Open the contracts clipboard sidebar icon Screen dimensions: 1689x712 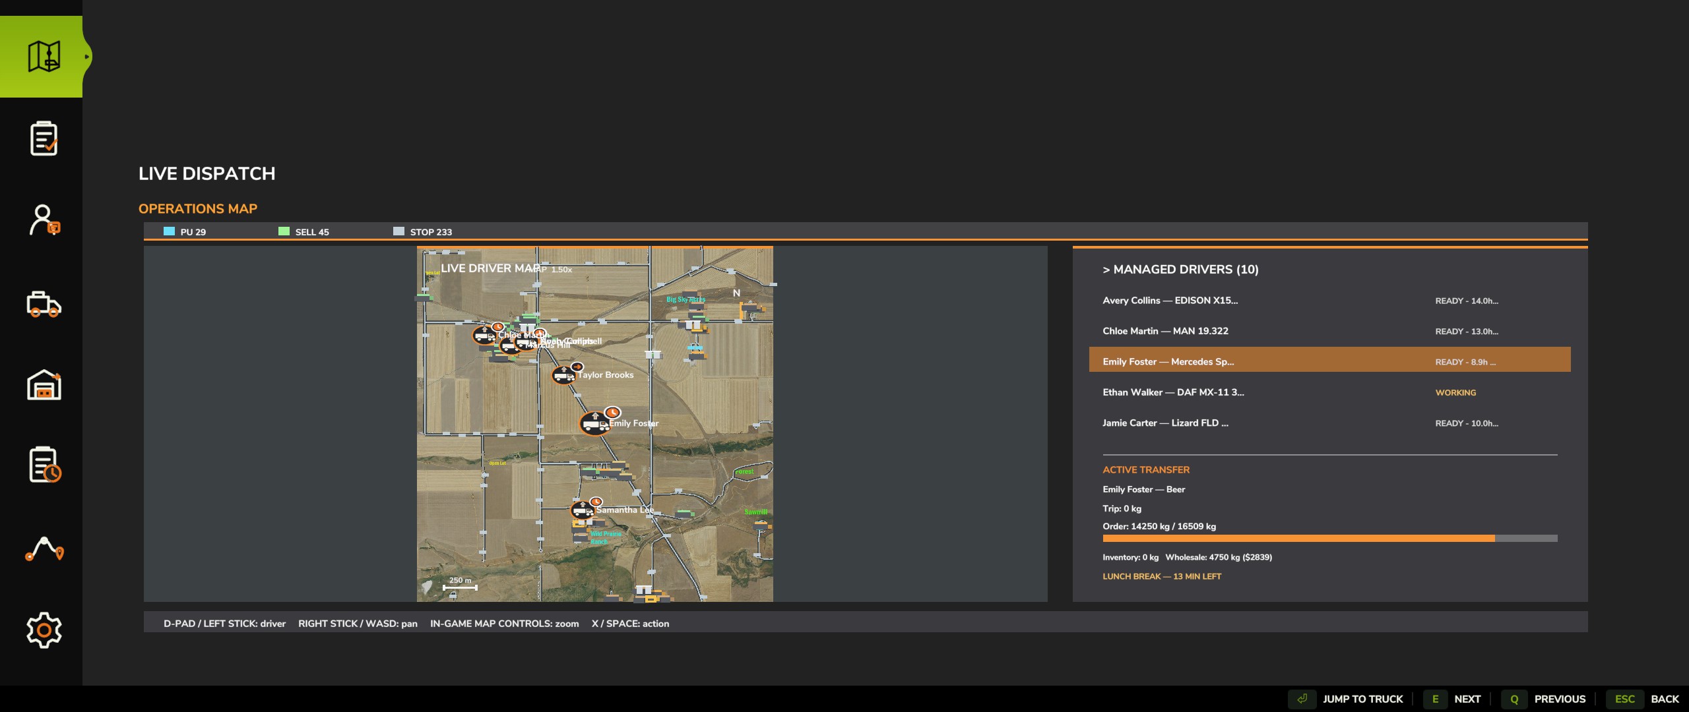point(44,138)
